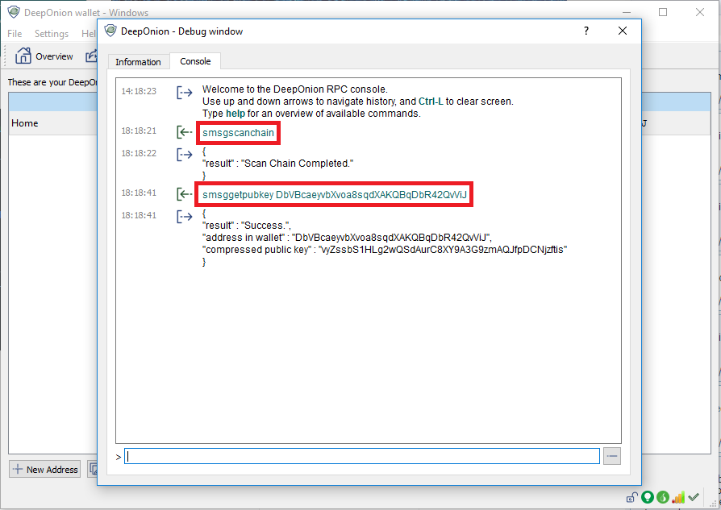Switch to the Information tab

138,61
